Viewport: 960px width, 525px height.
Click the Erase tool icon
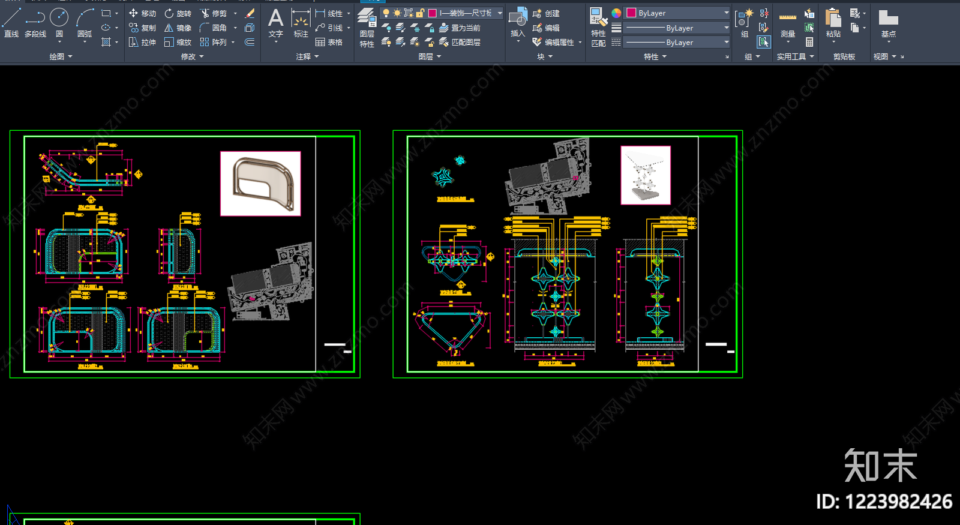(x=250, y=13)
